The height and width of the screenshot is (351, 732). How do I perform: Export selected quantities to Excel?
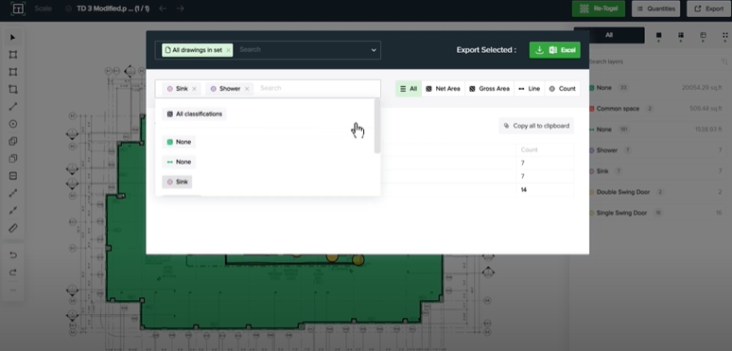pyautogui.click(x=554, y=50)
